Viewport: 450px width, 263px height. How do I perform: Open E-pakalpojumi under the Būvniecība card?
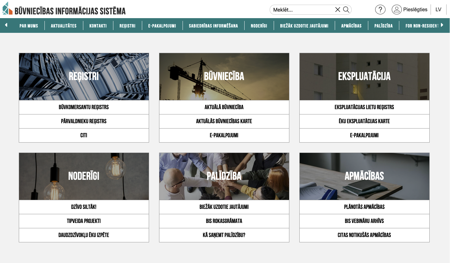224,135
